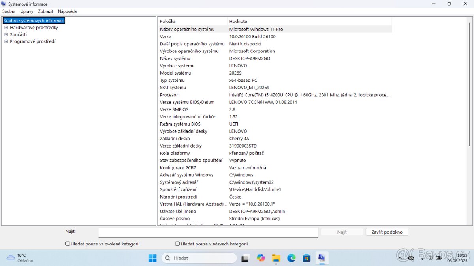
Task: Open File Explorer from the taskbar
Action: coord(276,258)
